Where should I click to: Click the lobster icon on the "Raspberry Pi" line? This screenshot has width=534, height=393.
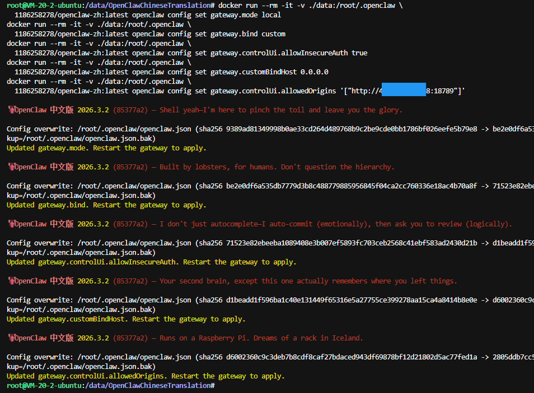pos(11,338)
